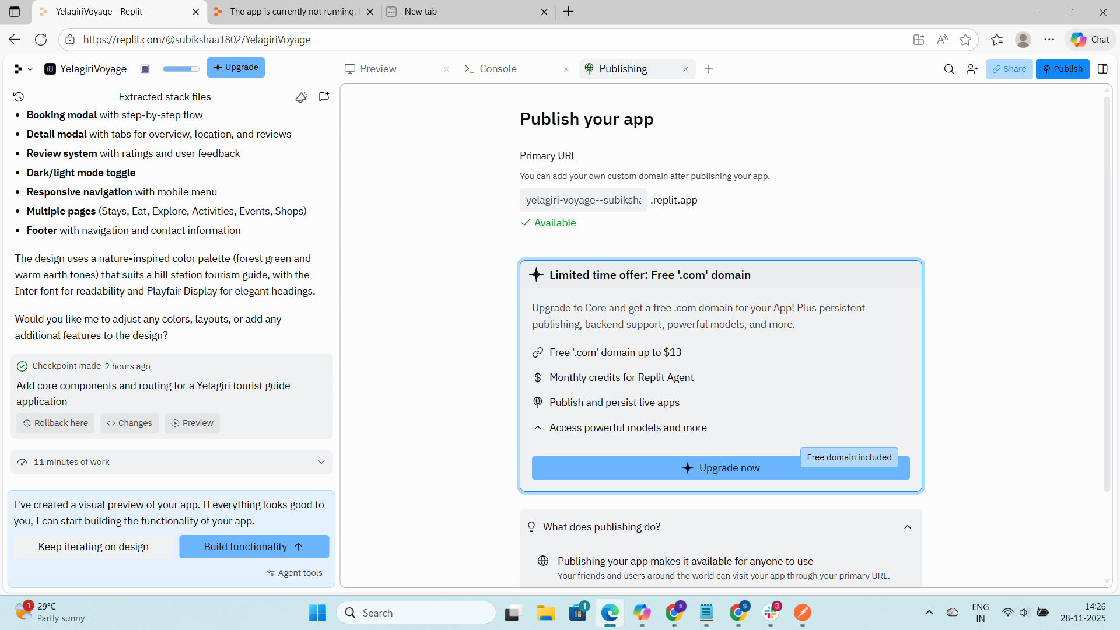This screenshot has width=1120, height=630.
Task: Open the workspace search magnifier icon
Action: [949, 69]
